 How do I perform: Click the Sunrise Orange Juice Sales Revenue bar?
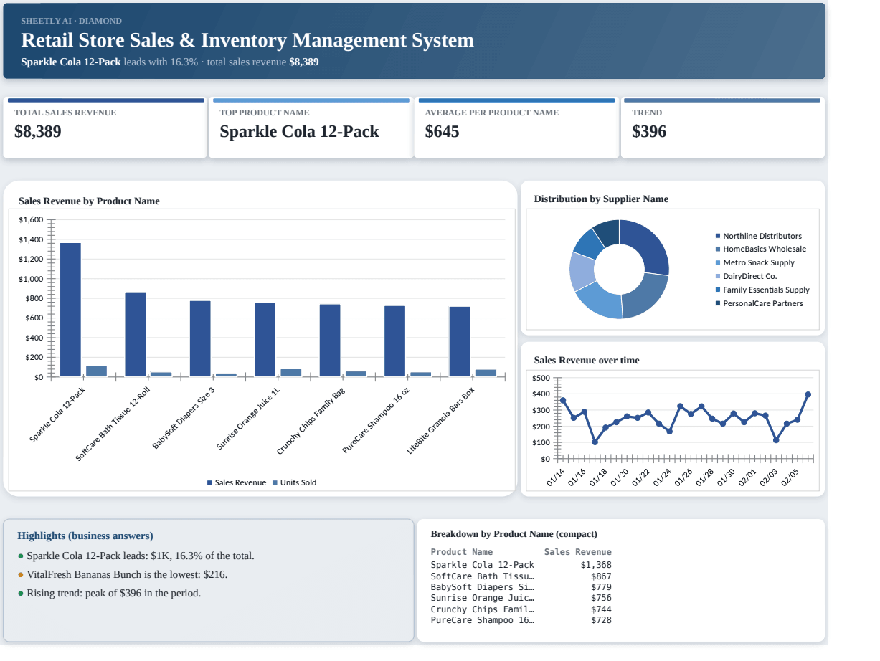pyautogui.click(x=265, y=340)
